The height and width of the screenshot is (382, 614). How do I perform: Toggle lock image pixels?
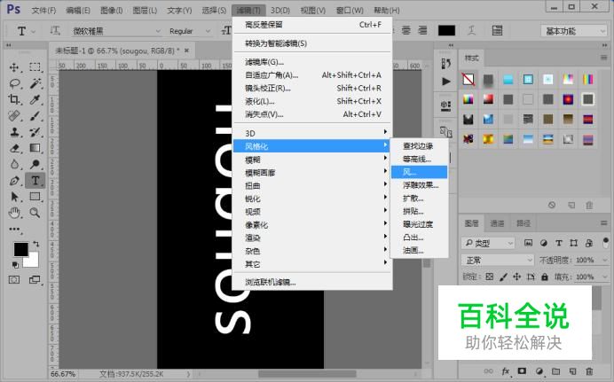pyautogui.click(x=503, y=277)
